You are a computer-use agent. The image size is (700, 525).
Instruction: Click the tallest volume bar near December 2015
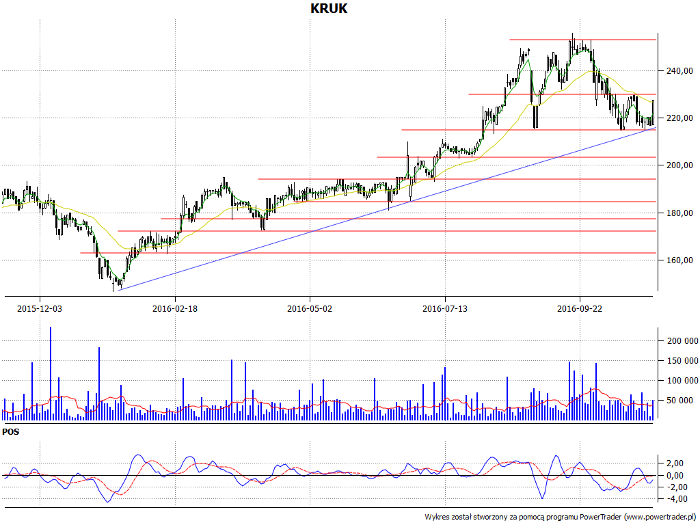pos(51,374)
